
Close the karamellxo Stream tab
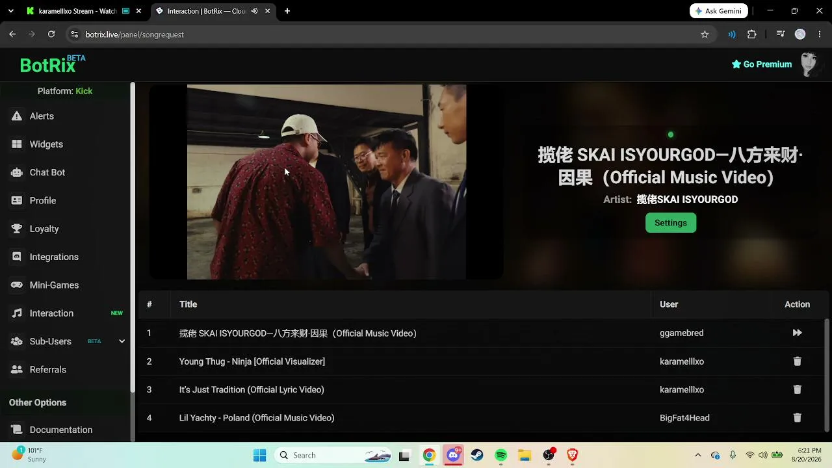(x=138, y=11)
